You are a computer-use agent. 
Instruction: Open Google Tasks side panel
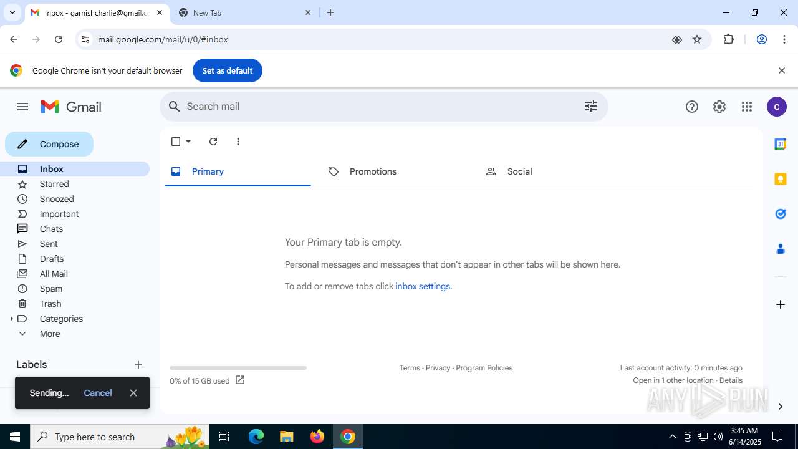[x=780, y=214]
